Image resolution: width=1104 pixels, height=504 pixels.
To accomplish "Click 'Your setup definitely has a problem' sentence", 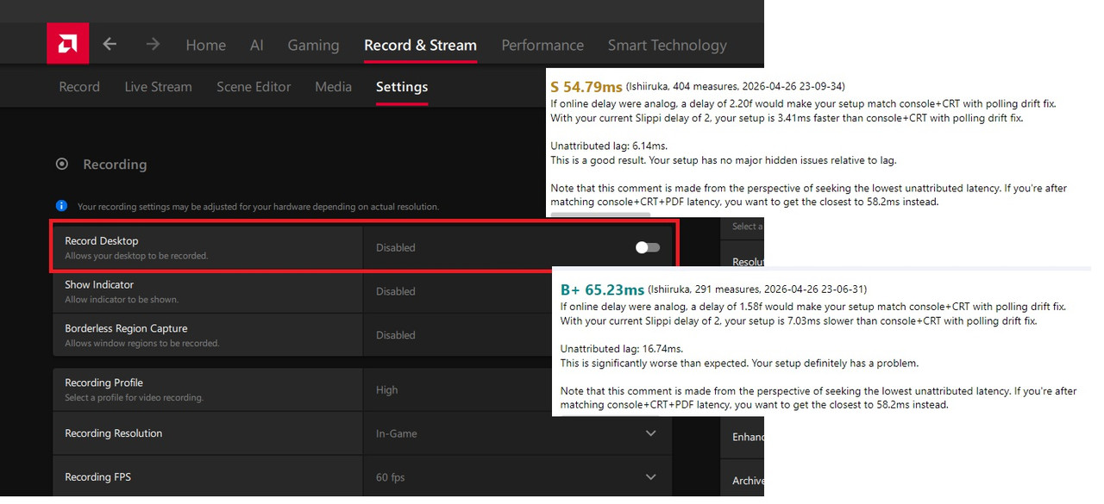I will pos(836,363).
